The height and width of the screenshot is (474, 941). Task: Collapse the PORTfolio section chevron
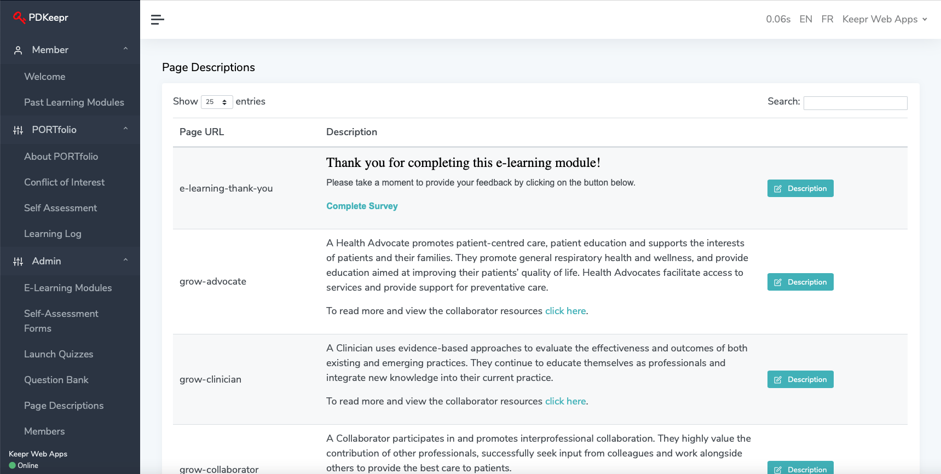125,129
